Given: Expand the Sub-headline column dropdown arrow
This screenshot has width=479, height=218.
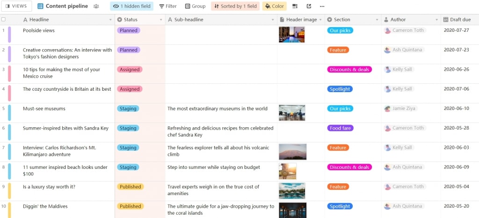Looking at the screenshot, I should (273, 20).
